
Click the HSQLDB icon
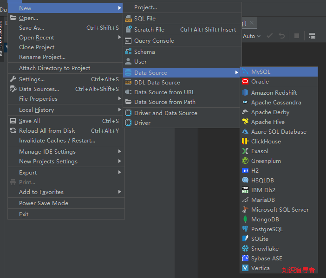point(245,180)
